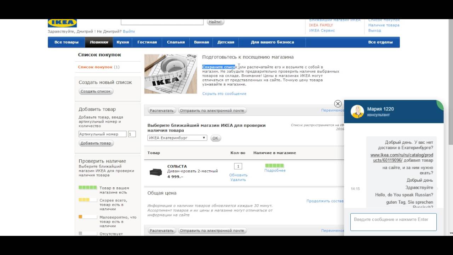This screenshot has height=255, width=453.
Task: Close the chat widget with X icon
Action: 338,103
